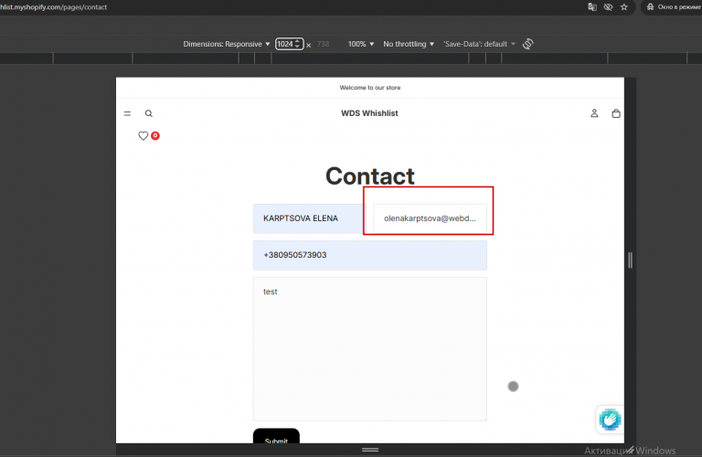Open the 100% zoom dropdown

pos(361,44)
